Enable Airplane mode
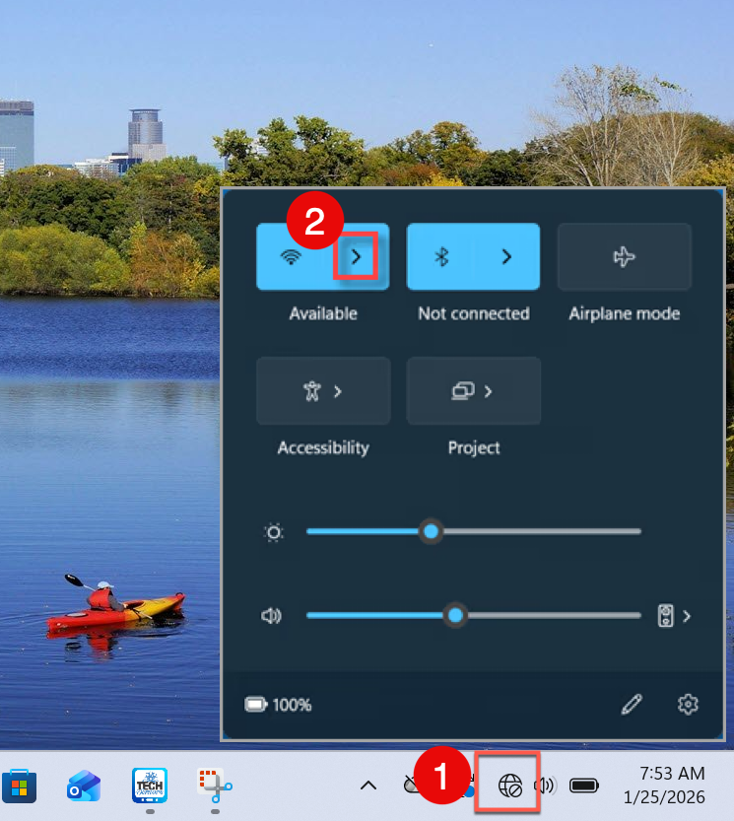The height and width of the screenshot is (821, 734). point(624,257)
